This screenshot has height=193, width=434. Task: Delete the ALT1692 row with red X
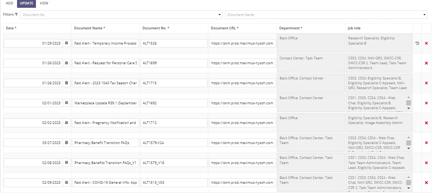426,103
